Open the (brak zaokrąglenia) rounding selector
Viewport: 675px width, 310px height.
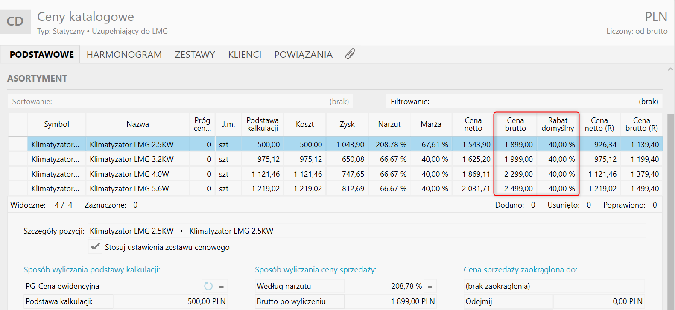click(x=554, y=286)
